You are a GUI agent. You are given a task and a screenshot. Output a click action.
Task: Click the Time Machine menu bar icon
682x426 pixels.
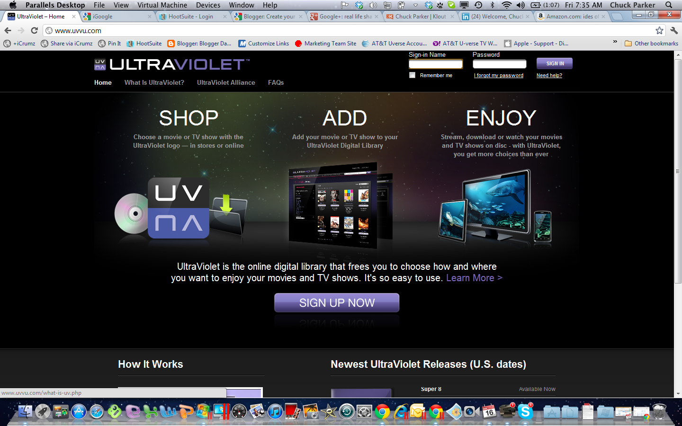pyautogui.click(x=478, y=5)
